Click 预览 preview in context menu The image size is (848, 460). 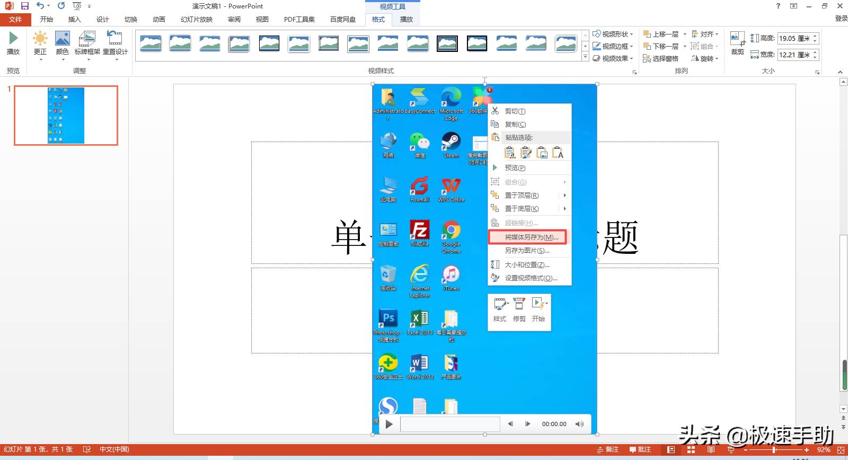click(529, 167)
